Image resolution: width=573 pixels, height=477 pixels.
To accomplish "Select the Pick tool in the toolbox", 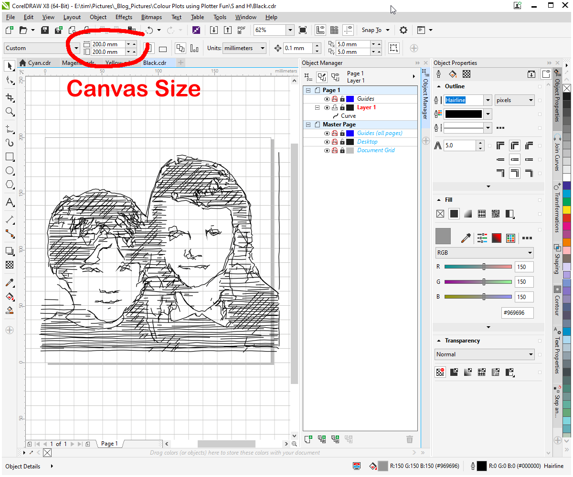I will coord(10,66).
